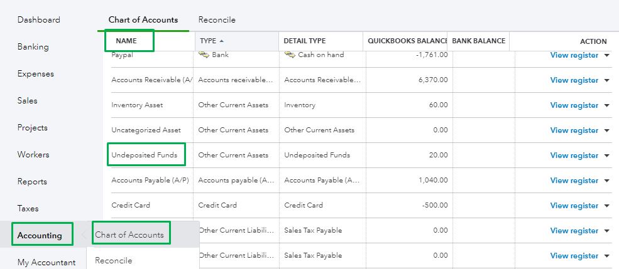
Task: Click View register for Inventory Asset
Action: pos(574,105)
